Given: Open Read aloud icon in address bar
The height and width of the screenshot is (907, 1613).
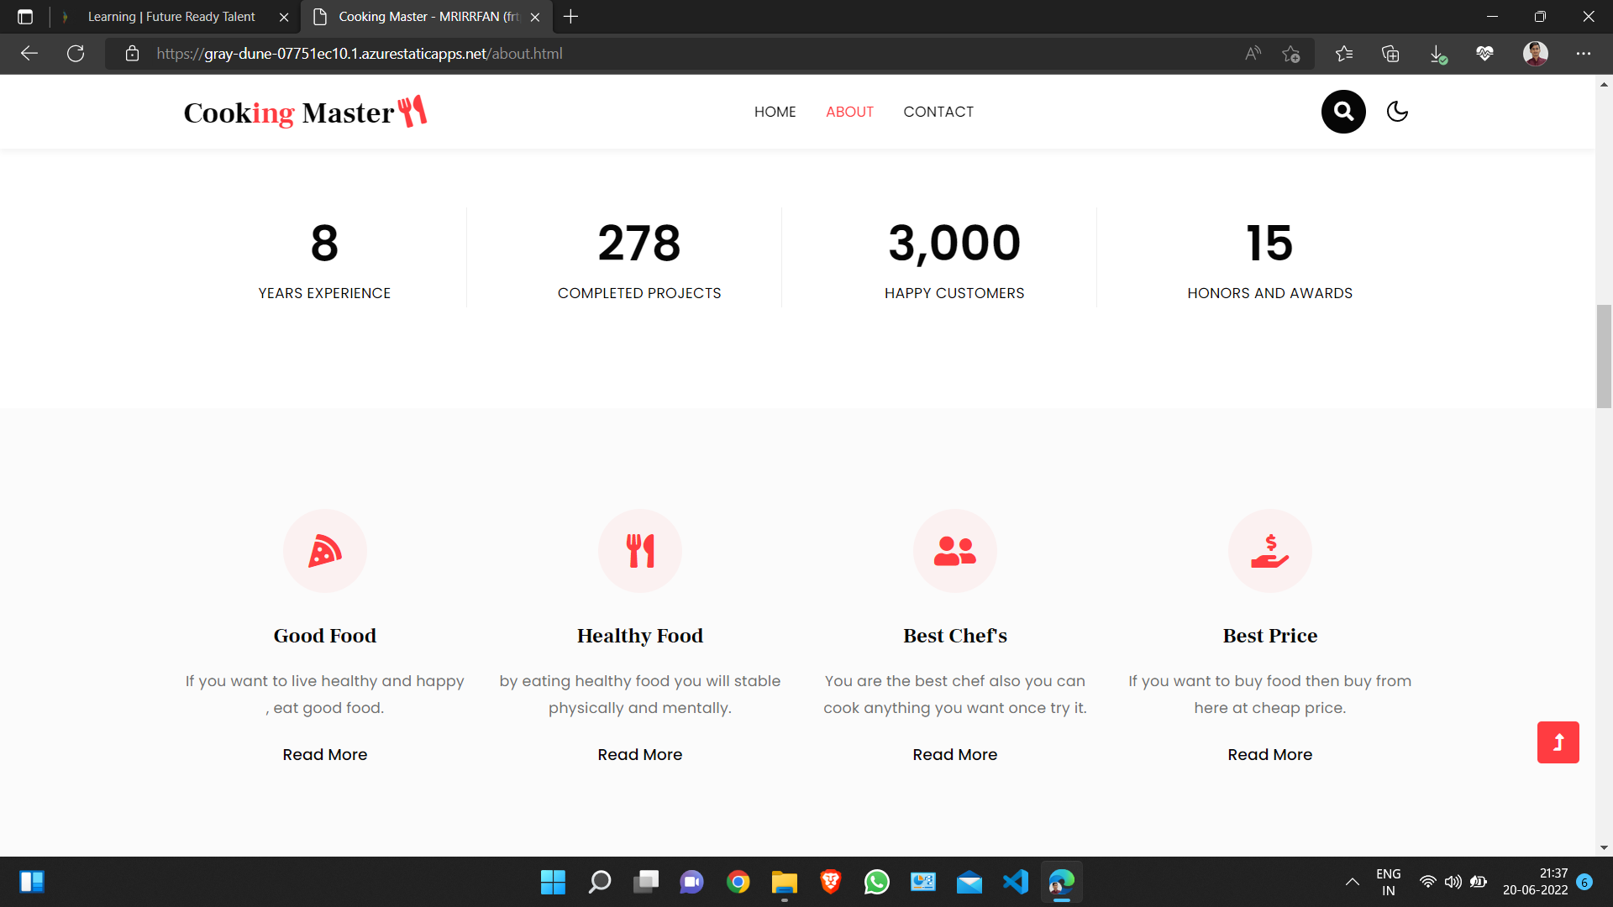Looking at the screenshot, I should click(x=1253, y=54).
